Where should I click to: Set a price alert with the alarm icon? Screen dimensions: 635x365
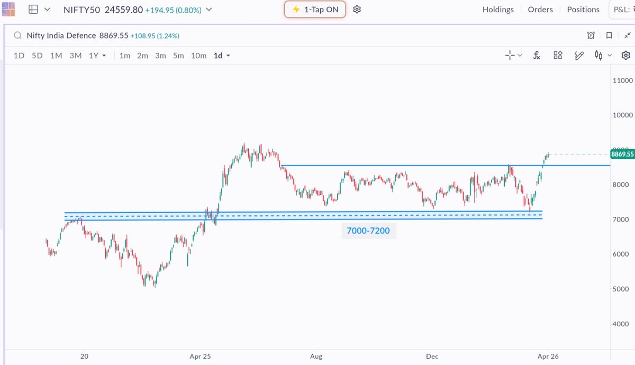click(591, 35)
